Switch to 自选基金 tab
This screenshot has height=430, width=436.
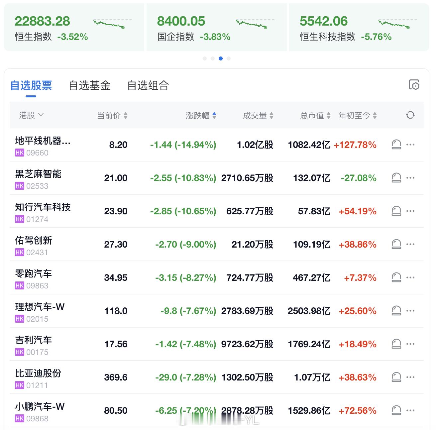pyautogui.click(x=89, y=85)
